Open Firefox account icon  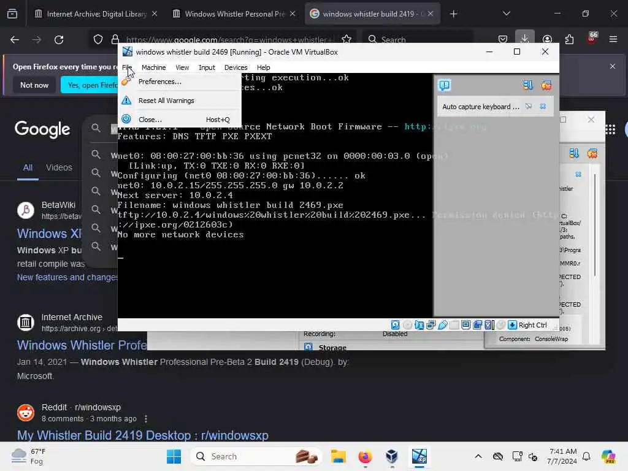pyautogui.click(x=547, y=39)
